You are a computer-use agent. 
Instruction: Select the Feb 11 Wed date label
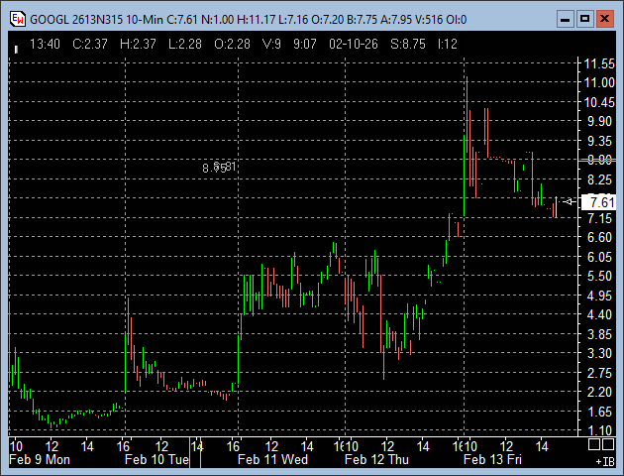pyautogui.click(x=273, y=459)
